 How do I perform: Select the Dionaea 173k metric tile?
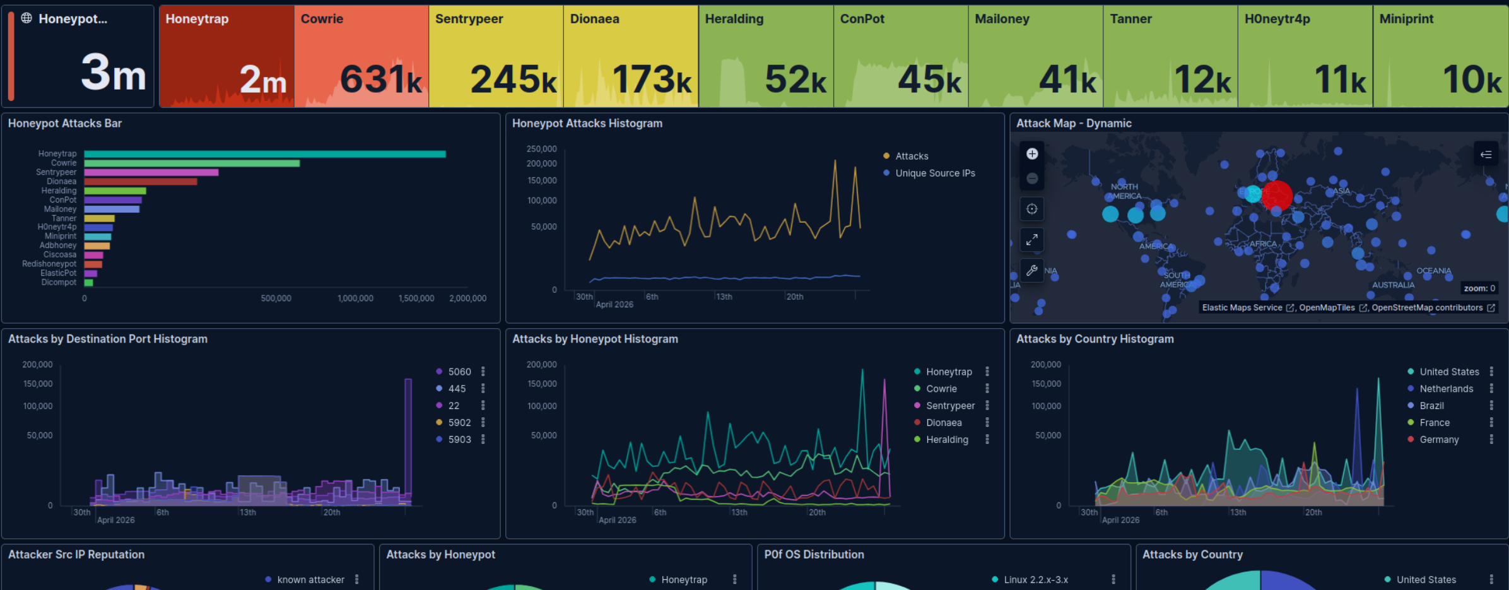pos(631,56)
